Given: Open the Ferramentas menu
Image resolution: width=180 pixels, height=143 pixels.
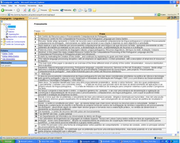Looking at the screenshot, I should 32,6.
